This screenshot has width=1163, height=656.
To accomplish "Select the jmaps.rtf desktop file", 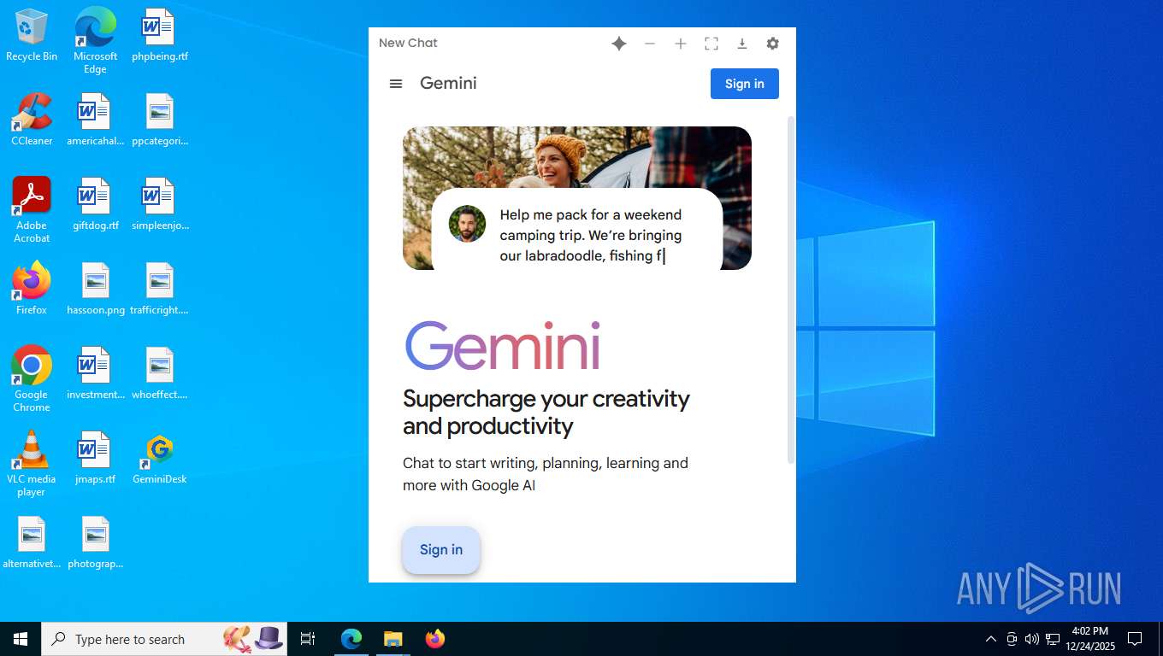I will (x=96, y=458).
